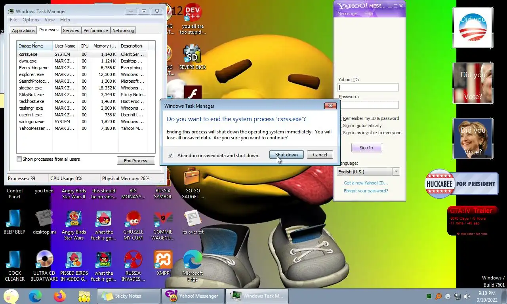Screen dimensions: 507x304
Task: Click the Shut down button
Action: pyautogui.click(x=286, y=155)
